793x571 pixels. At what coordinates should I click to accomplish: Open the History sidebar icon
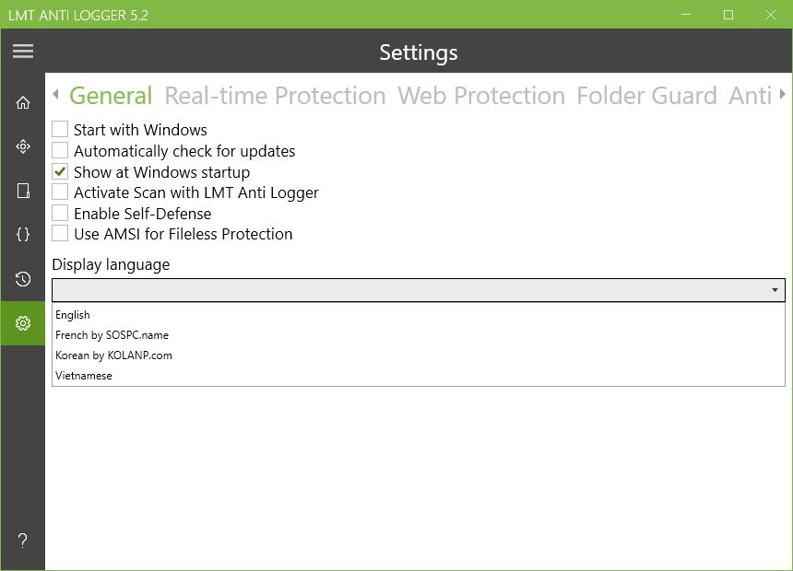pyautogui.click(x=23, y=279)
